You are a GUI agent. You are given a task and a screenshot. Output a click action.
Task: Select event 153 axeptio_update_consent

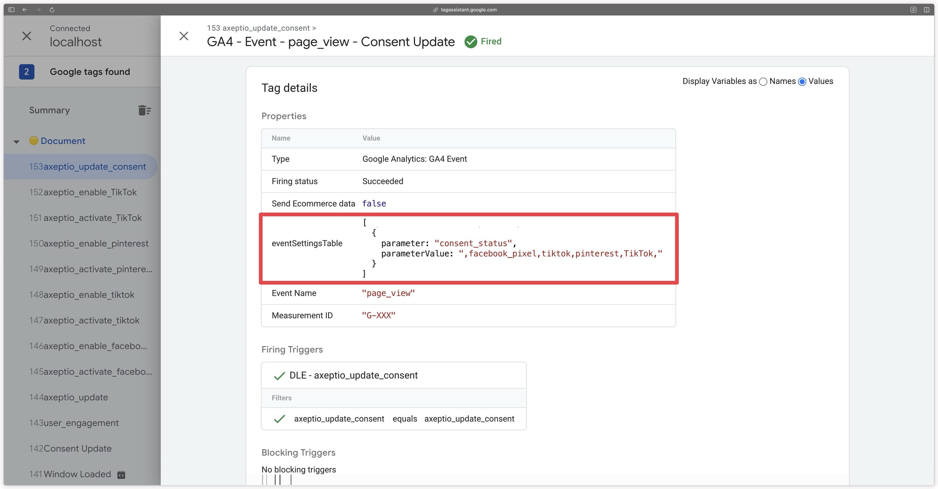[x=81, y=167]
